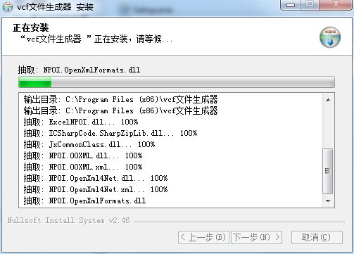Minimize the installer window
This screenshot has height=254, width=354.
[290, 5]
